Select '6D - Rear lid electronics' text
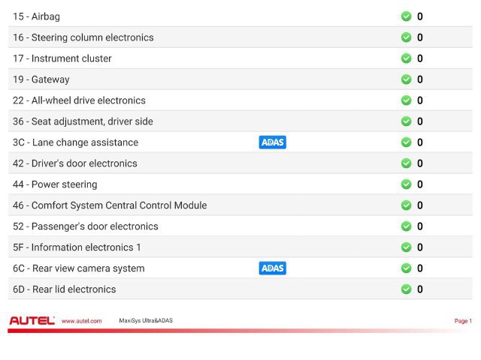Image resolution: width=481 pixels, height=360 pixels. (65, 289)
